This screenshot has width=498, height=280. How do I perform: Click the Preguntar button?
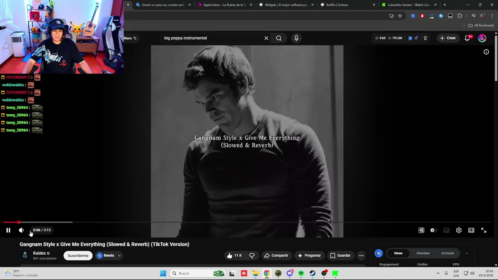pyautogui.click(x=309, y=255)
